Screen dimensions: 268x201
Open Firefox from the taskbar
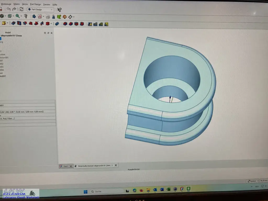[141, 190]
